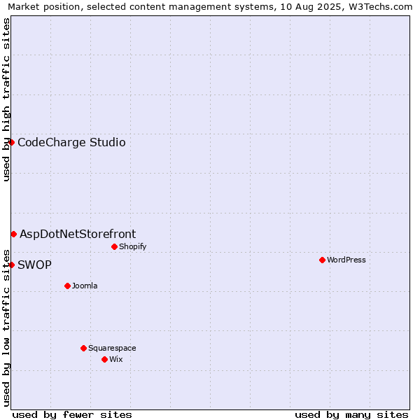Click 'used by low traffic sites' axis label

pyautogui.click(x=6, y=328)
